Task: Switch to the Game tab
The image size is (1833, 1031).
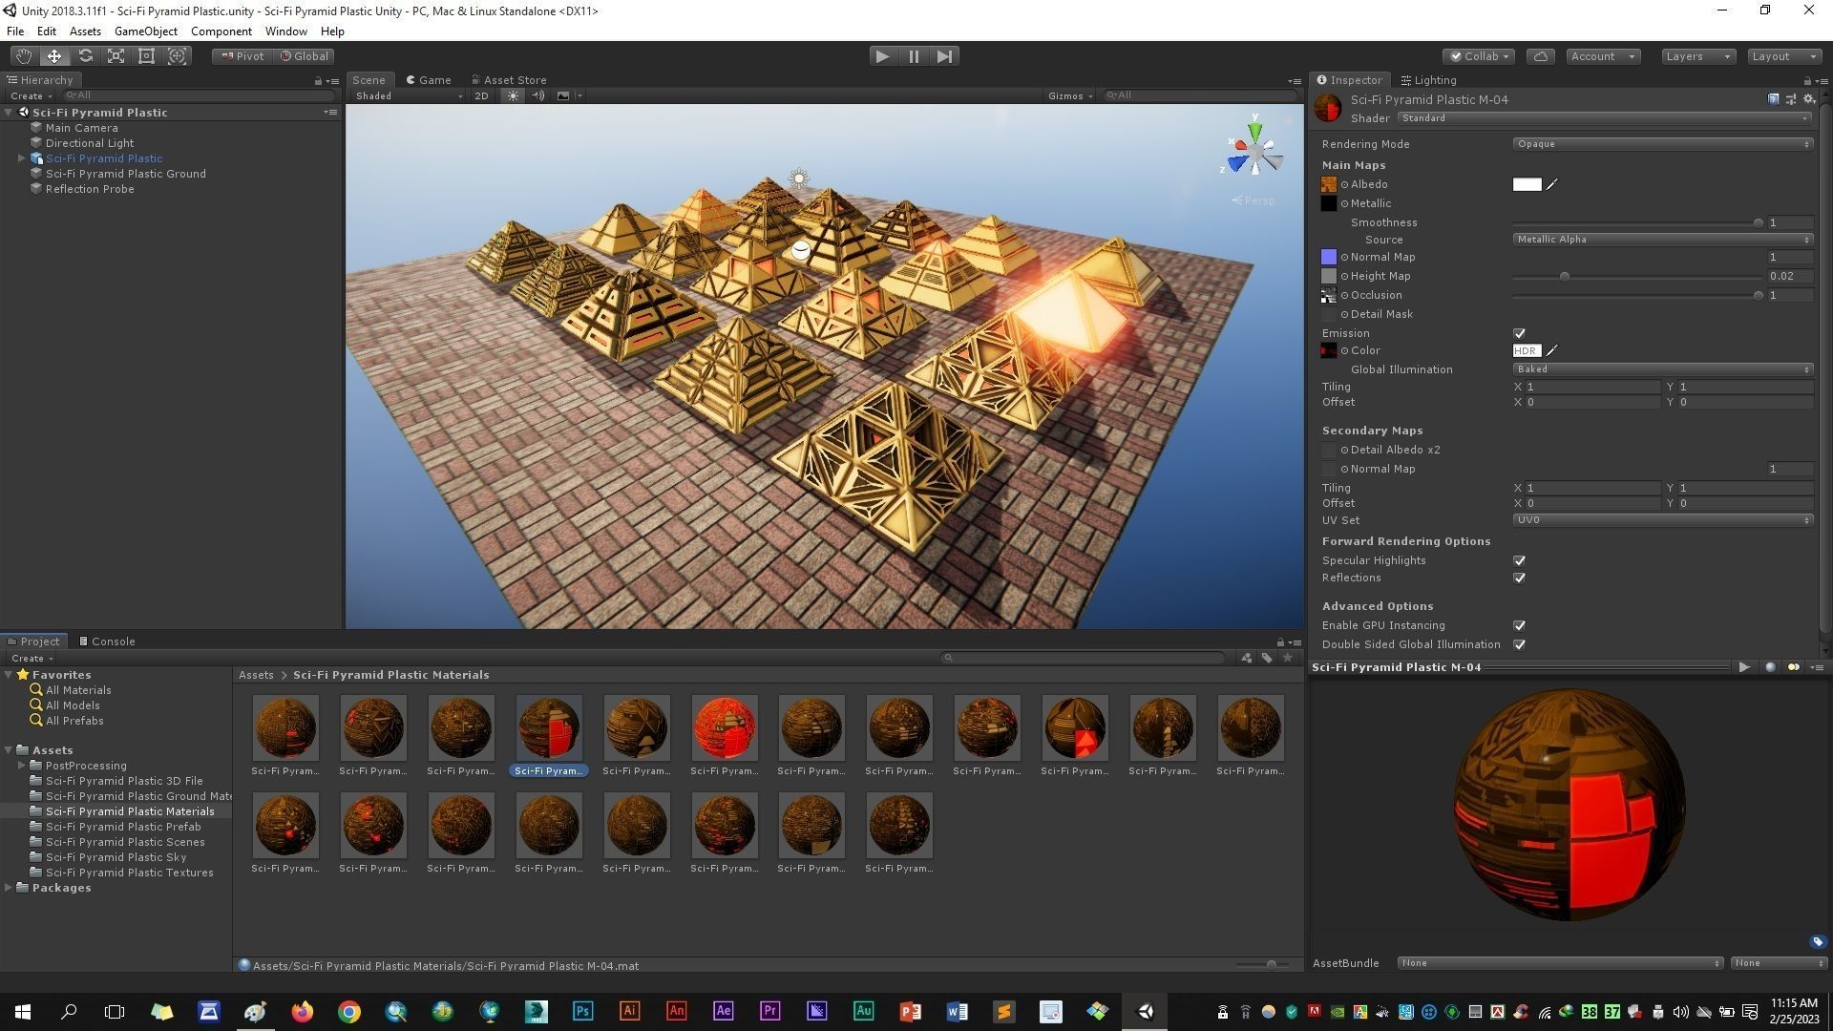Action: 427,80
